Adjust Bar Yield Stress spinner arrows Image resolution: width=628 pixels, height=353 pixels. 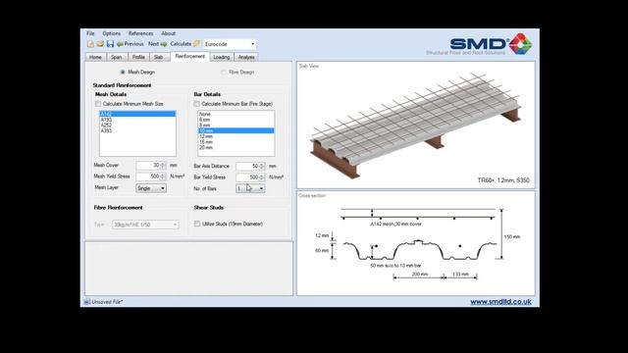pos(262,177)
